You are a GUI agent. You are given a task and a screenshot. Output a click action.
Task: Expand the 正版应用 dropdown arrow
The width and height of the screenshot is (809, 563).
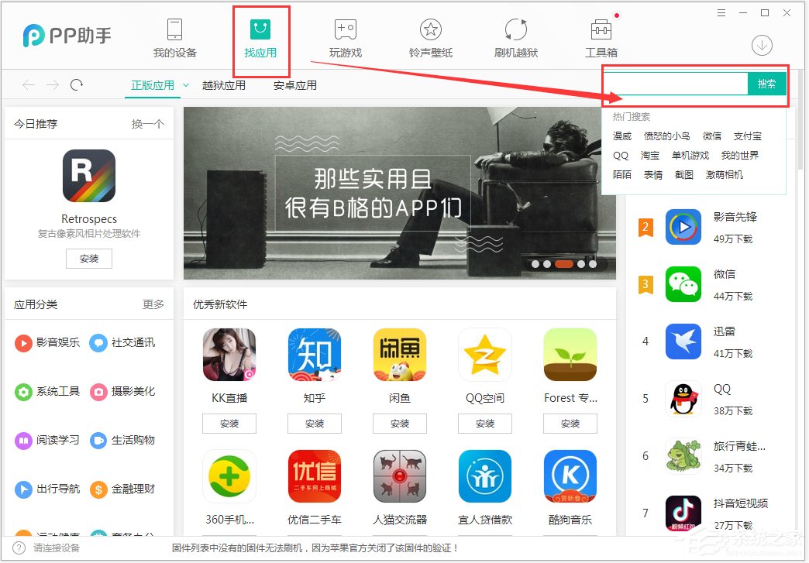[186, 85]
